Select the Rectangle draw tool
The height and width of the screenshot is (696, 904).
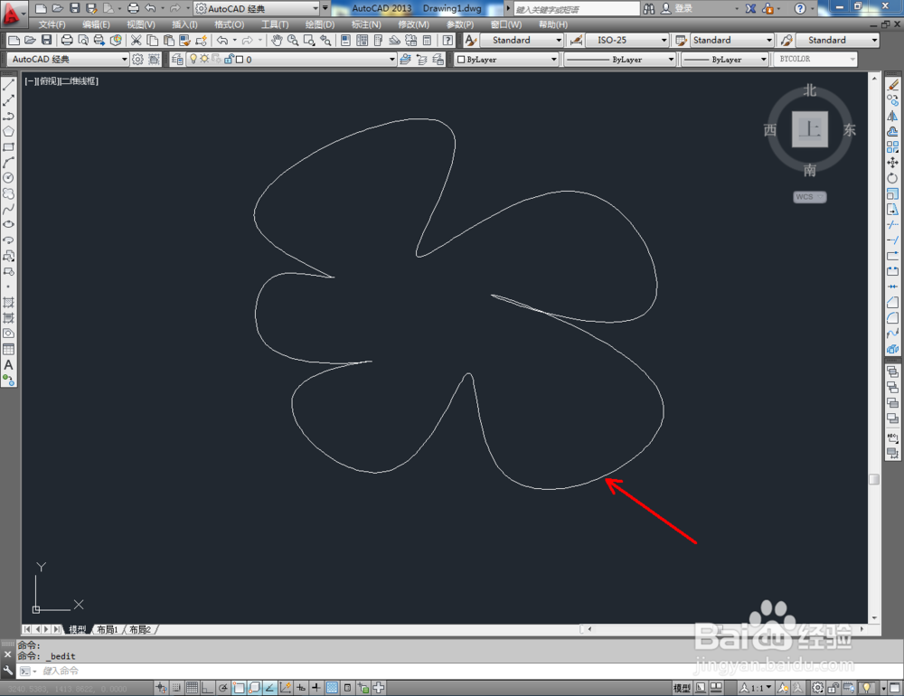coord(9,147)
